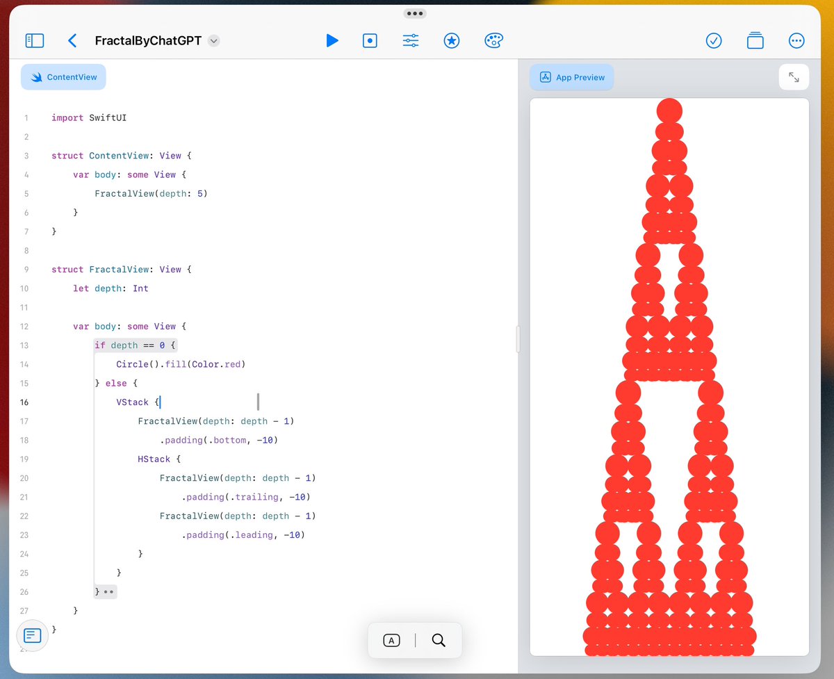834x679 pixels.
Task: Click the red fractal preview canvas
Action: (x=669, y=377)
